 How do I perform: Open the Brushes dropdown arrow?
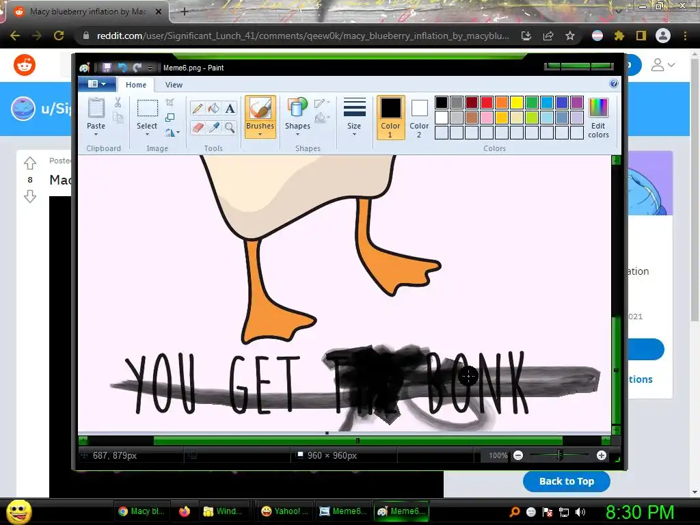260,134
